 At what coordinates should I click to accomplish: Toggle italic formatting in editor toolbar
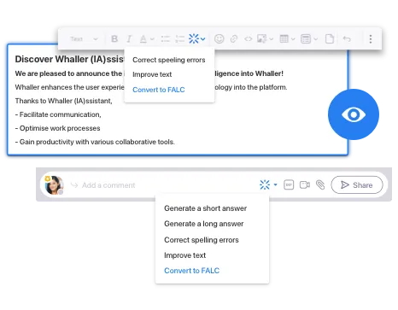(129, 38)
